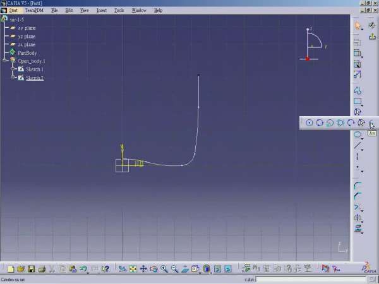The width and height of the screenshot is (379, 284).
Task: Click the Zoom Out magnifier icon
Action: (x=174, y=269)
